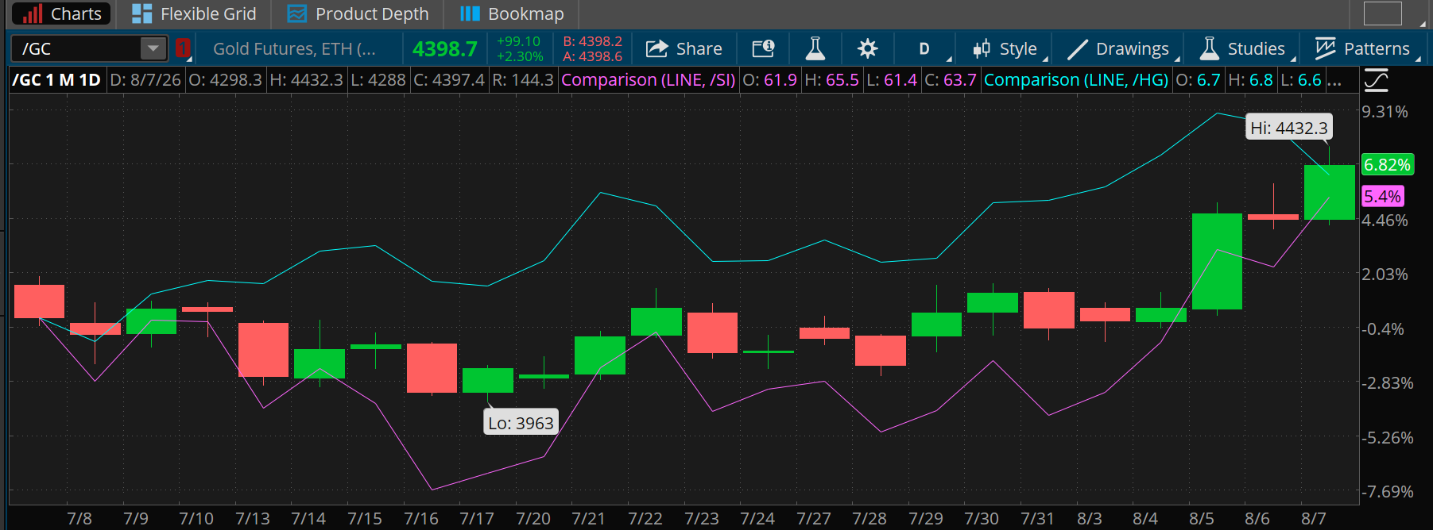Click the 8/7 date on time axis
Image resolution: width=1433 pixels, height=530 pixels.
click(1313, 519)
